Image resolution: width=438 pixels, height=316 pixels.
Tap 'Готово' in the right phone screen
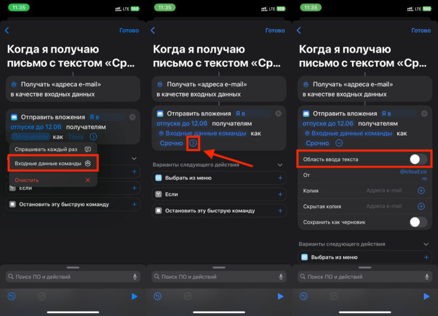pos(421,30)
